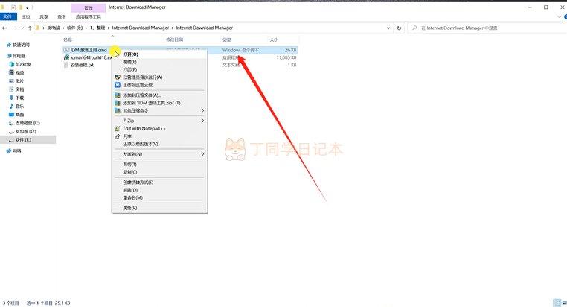
Task: Open the Quick Access Toolbar dropdown arrow
Action: (x=27, y=7)
